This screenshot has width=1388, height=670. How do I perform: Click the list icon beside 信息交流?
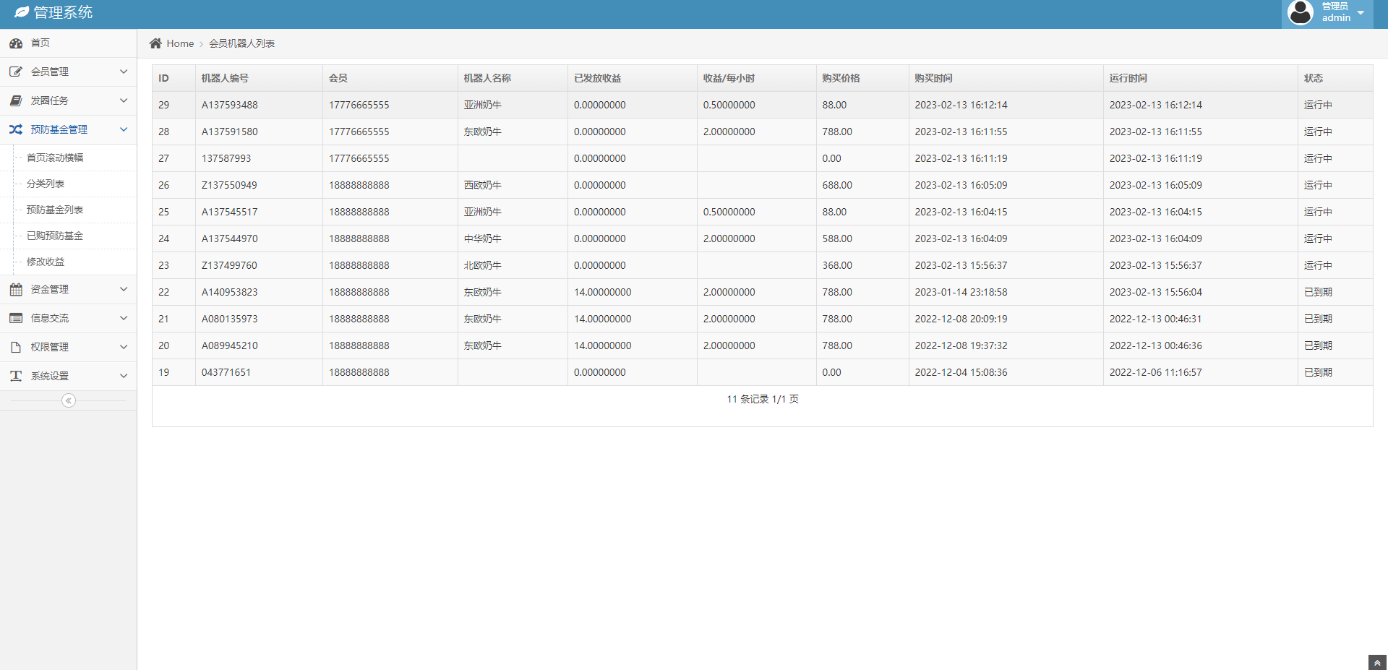[16, 318]
